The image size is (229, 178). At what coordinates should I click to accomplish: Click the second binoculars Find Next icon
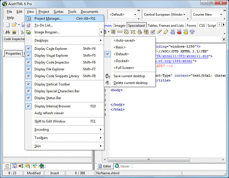[x=14, y=32]
